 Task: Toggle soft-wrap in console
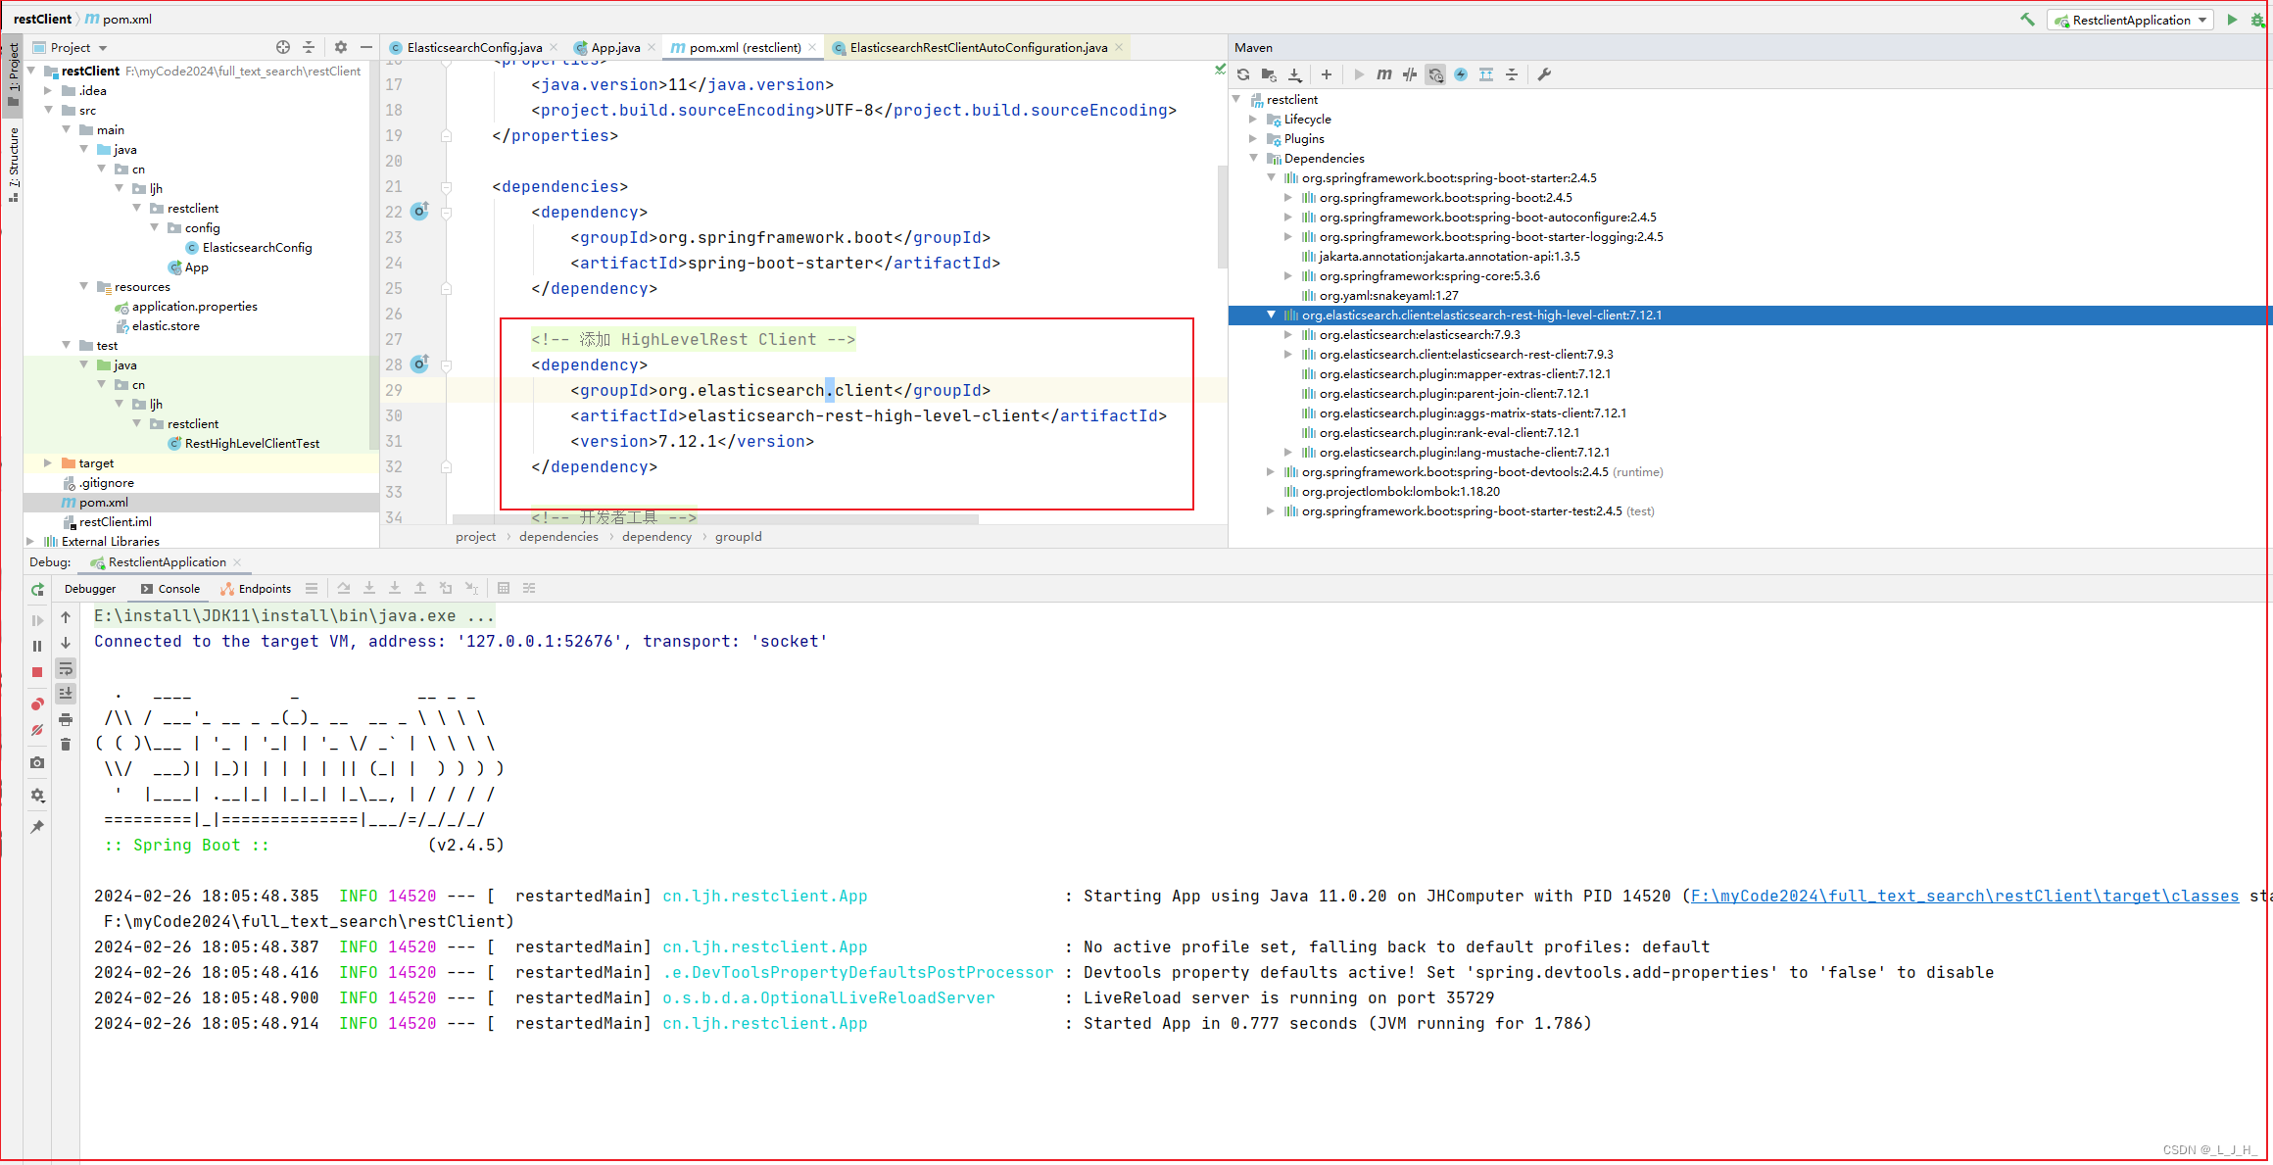(x=66, y=668)
